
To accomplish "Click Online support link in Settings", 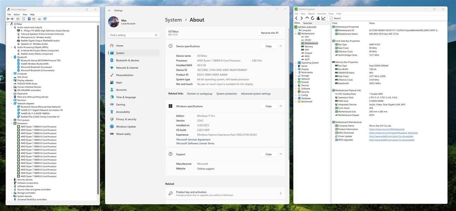I will click(x=206, y=169).
